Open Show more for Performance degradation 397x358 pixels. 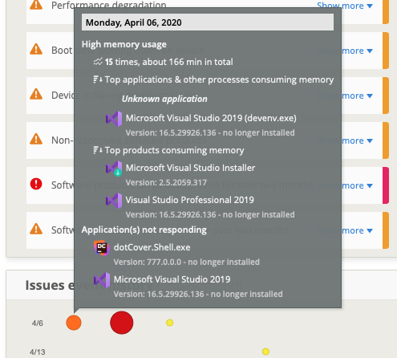(x=345, y=6)
